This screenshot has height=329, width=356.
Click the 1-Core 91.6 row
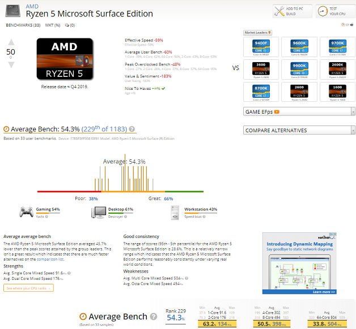point(217,313)
